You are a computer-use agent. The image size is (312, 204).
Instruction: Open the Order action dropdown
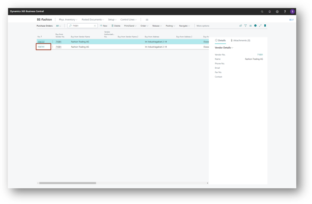pyautogui.click(x=144, y=25)
